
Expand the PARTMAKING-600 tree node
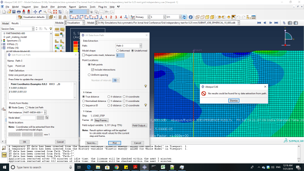(x=4, y=33)
